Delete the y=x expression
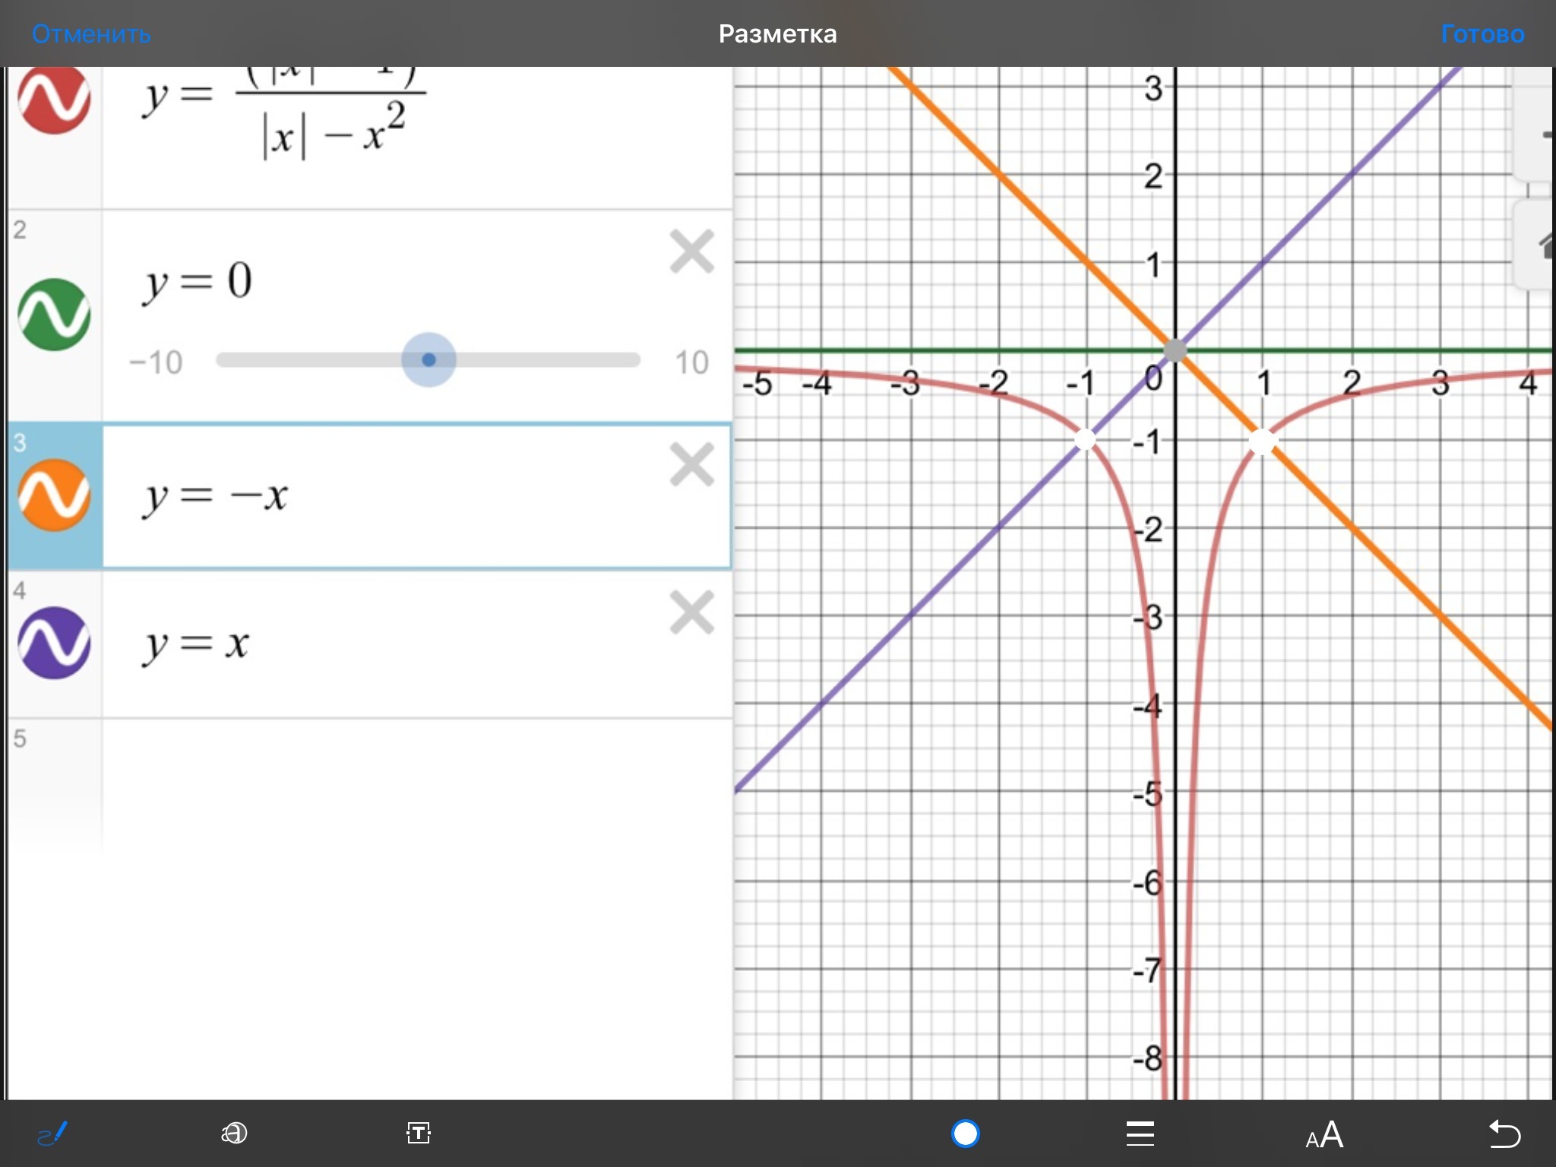Viewport: 1556px width, 1167px height. (x=691, y=612)
